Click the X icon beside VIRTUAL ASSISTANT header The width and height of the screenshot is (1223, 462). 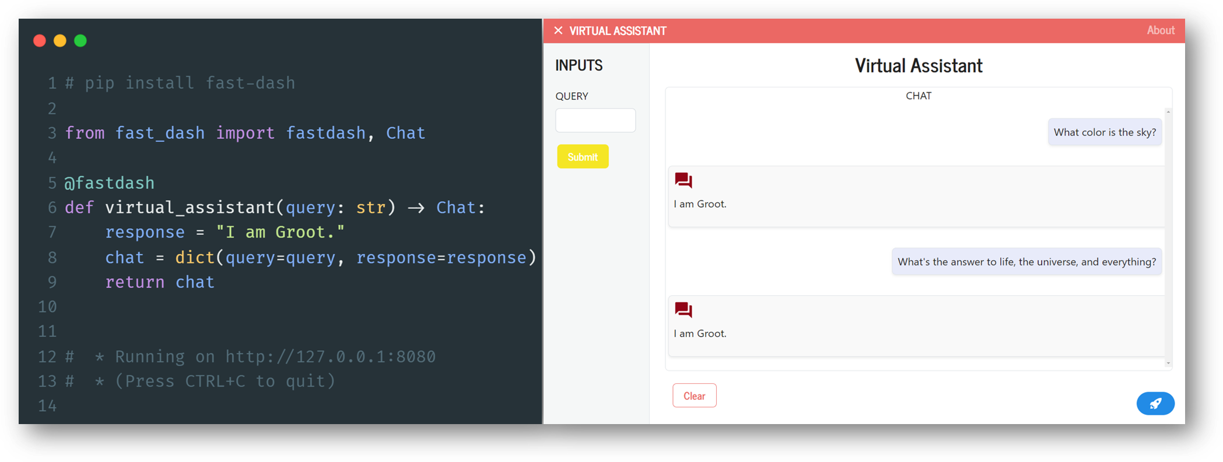(558, 30)
